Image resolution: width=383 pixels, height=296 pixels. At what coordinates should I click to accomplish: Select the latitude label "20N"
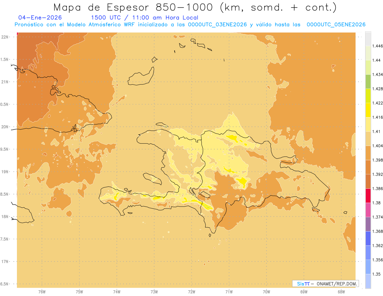point(5,127)
